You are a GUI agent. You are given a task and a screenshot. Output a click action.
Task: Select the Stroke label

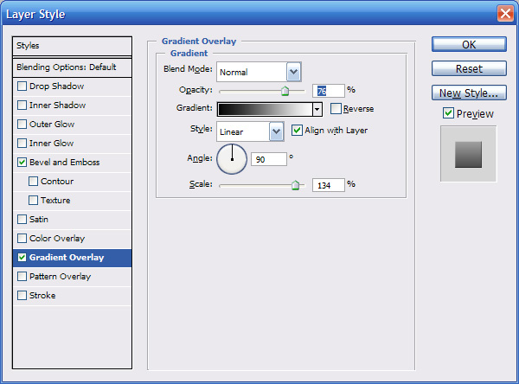(x=42, y=295)
